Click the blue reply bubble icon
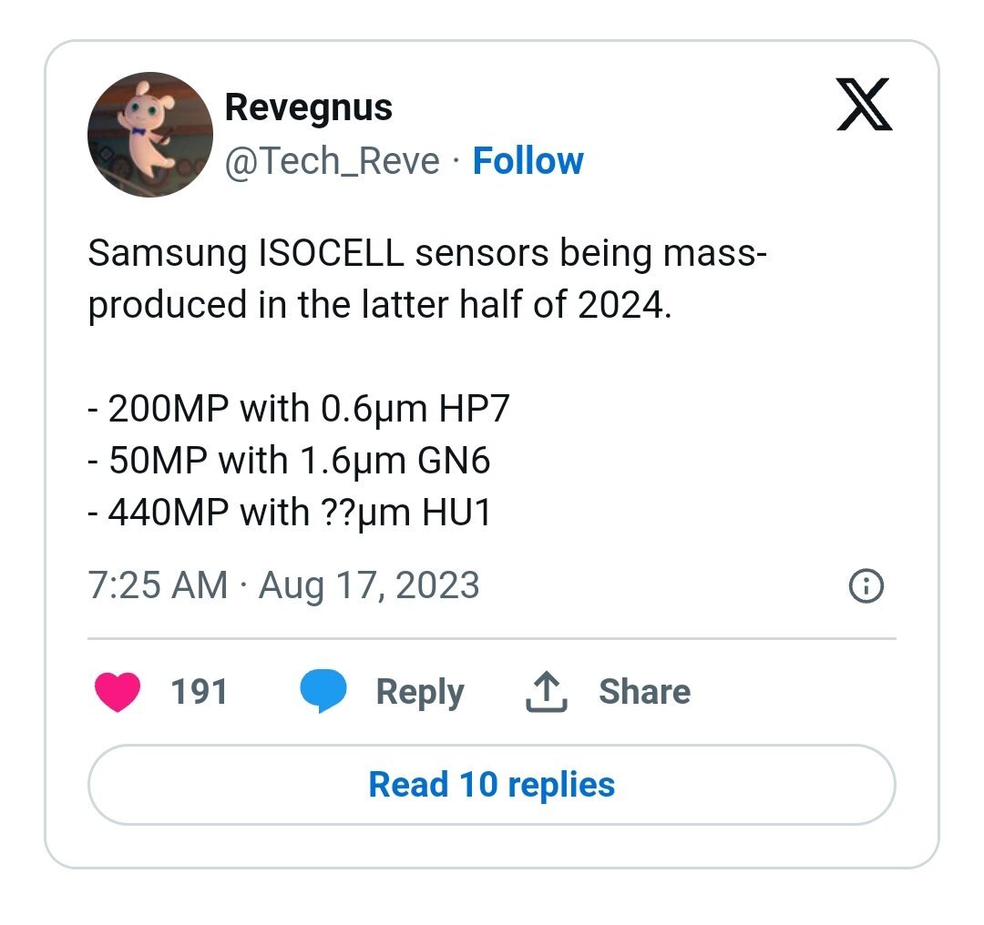The height and width of the screenshot is (925, 984). (324, 692)
